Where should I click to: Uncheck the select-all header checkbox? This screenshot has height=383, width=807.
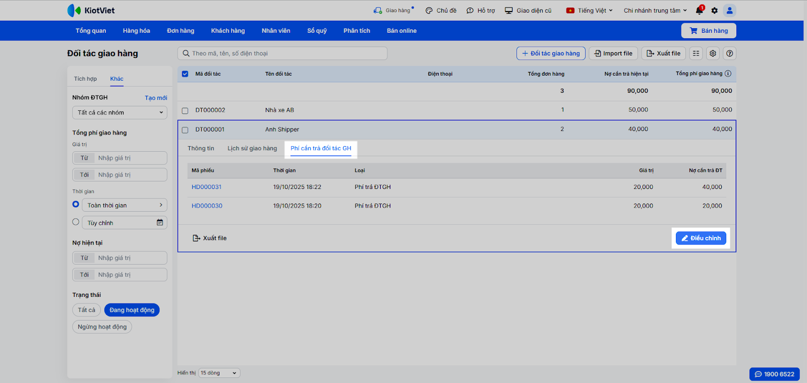click(185, 74)
